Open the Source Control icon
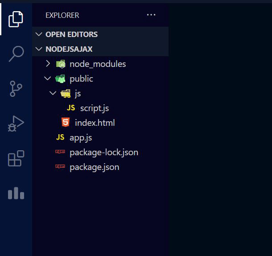 16,89
